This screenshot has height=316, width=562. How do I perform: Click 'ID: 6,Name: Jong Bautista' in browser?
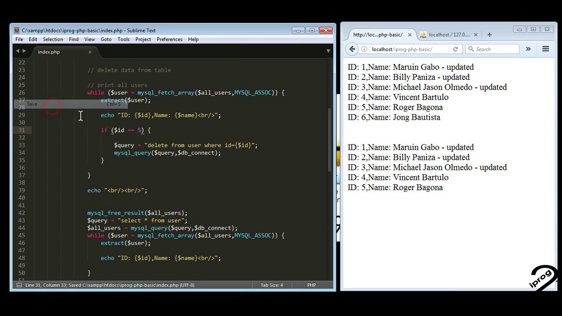tap(394, 117)
